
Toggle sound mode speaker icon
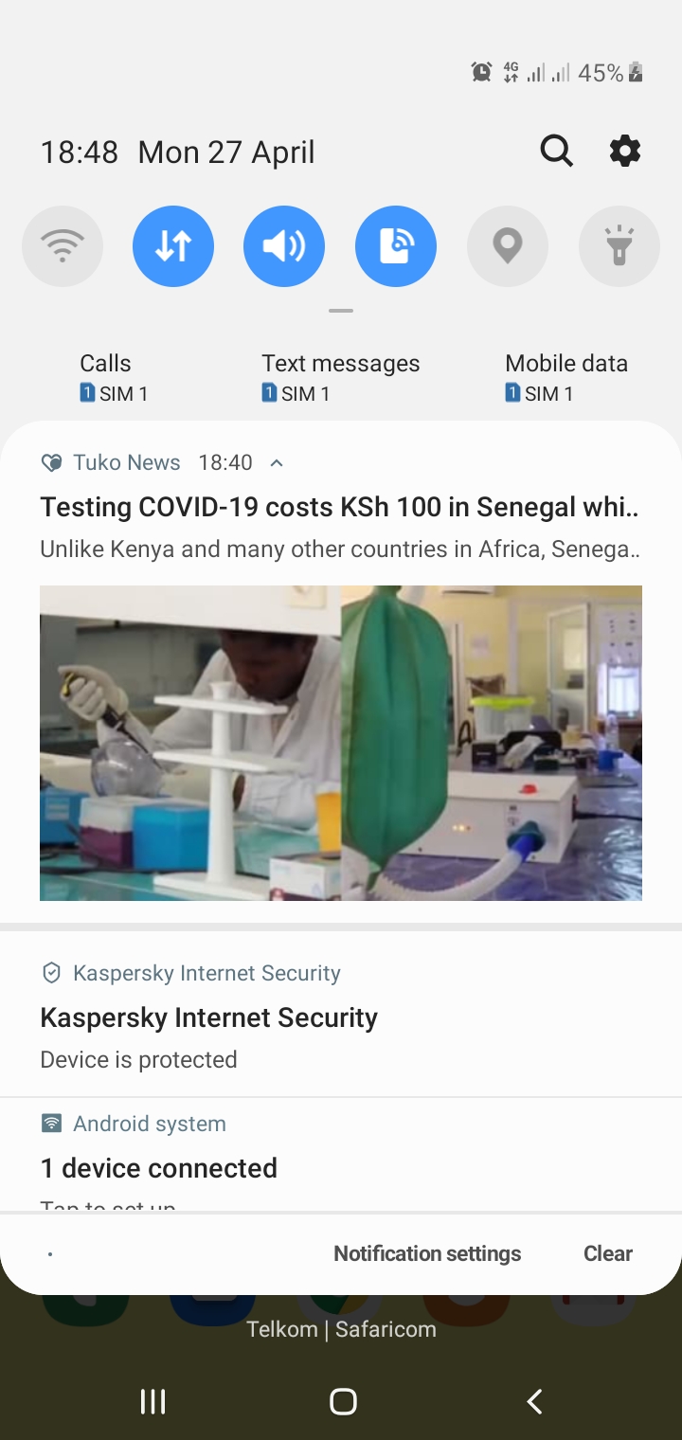[284, 246]
